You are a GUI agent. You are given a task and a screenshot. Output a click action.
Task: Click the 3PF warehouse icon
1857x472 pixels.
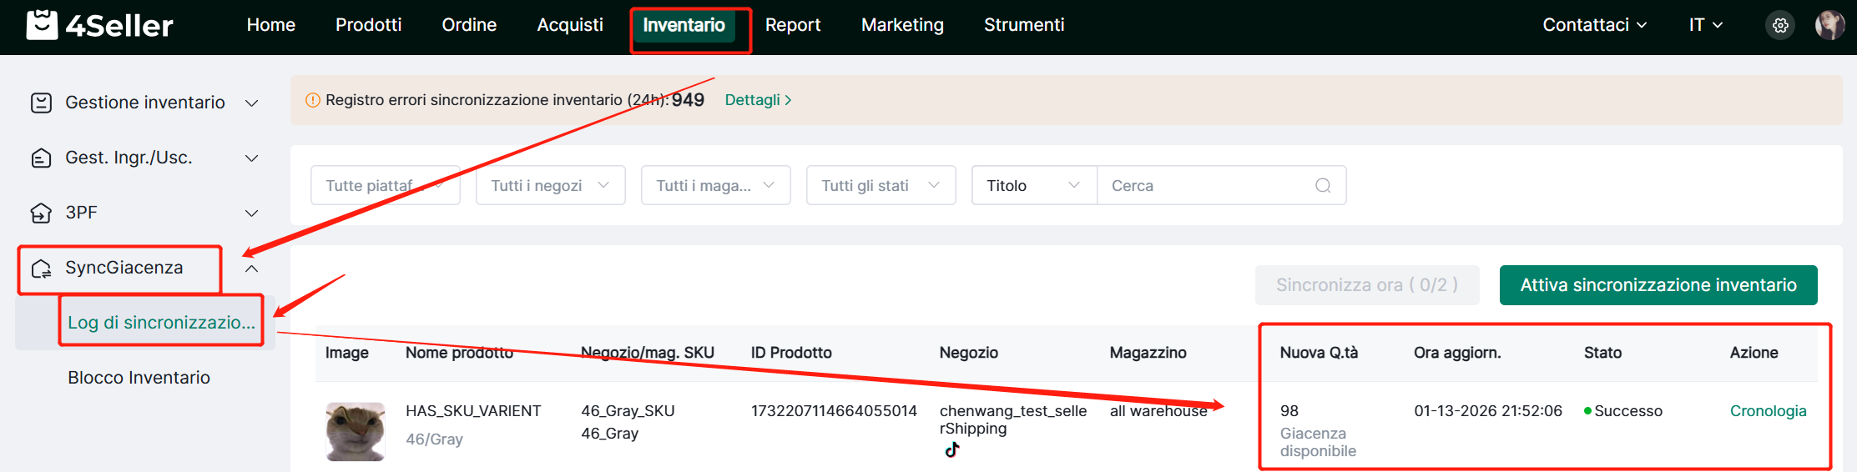(41, 213)
